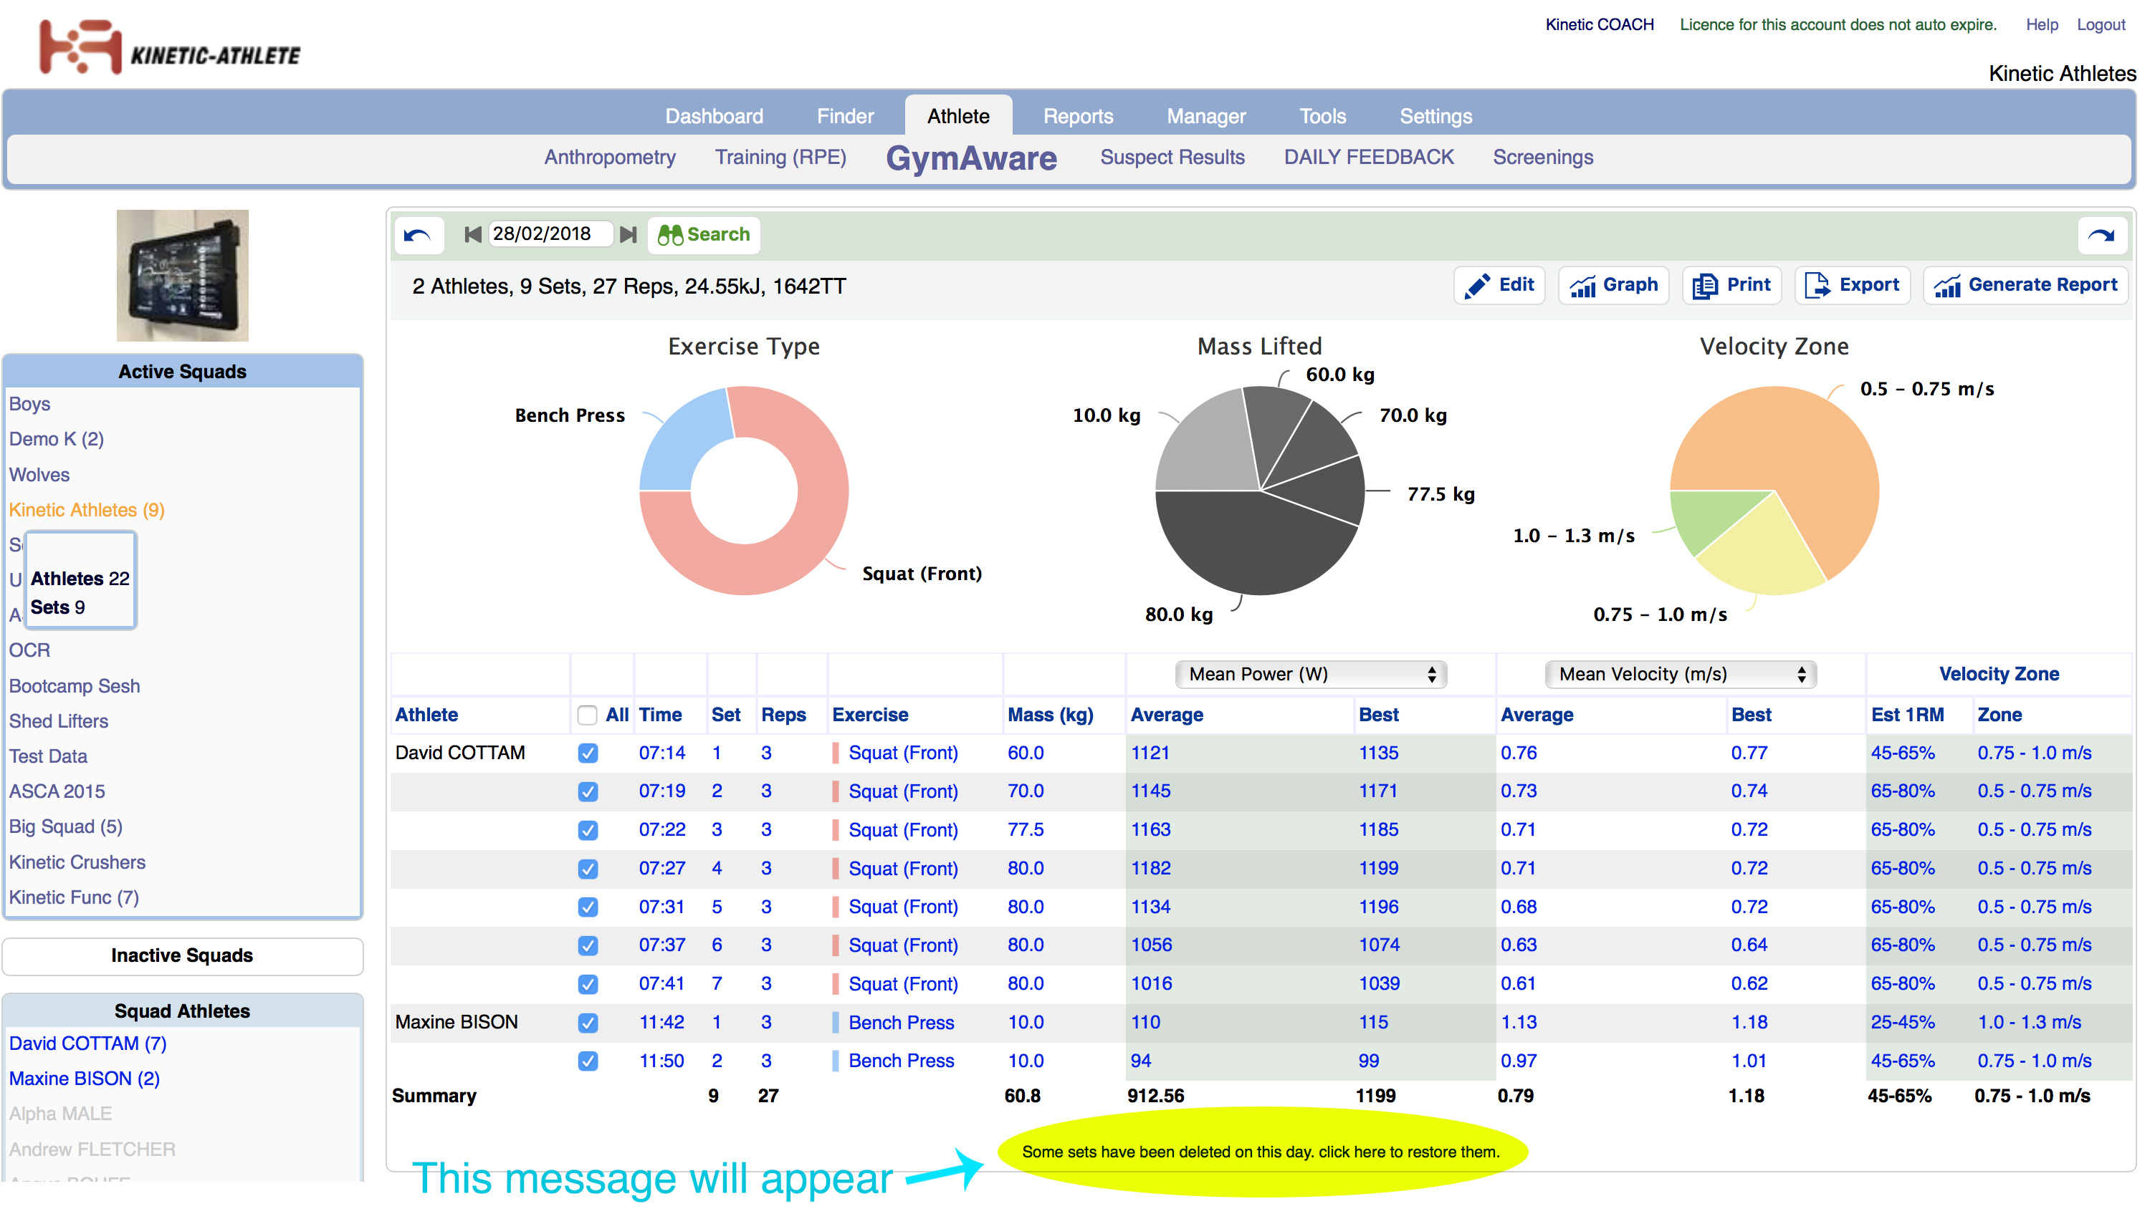The image size is (2150, 1229).
Task: Click the binoculars Search button
Action: point(704,235)
